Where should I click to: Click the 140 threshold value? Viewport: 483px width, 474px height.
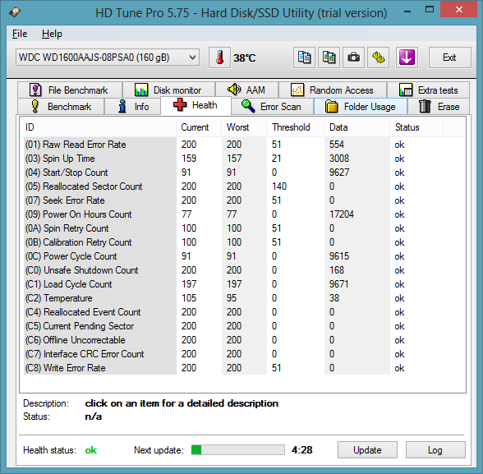(x=279, y=186)
